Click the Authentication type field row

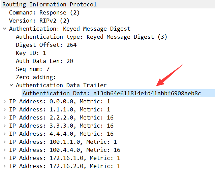91,37
